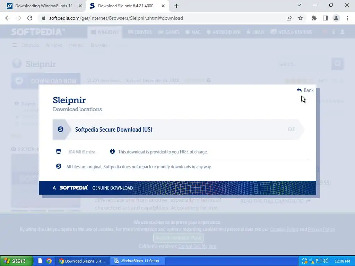The image size is (355, 266).
Task: Click the document quick launch icon in taskbar
Action: click(40, 261)
